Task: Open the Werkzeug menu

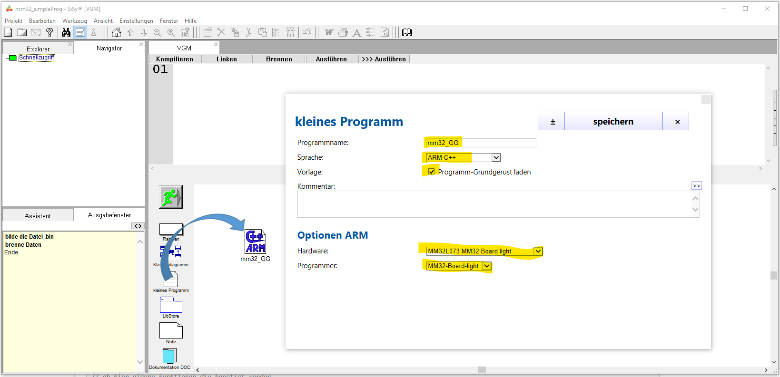Action: point(74,21)
